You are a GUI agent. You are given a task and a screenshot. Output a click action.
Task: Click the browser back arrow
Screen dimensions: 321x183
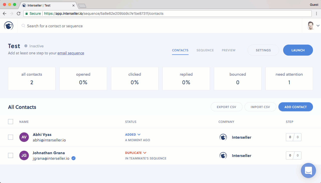coord(5,14)
